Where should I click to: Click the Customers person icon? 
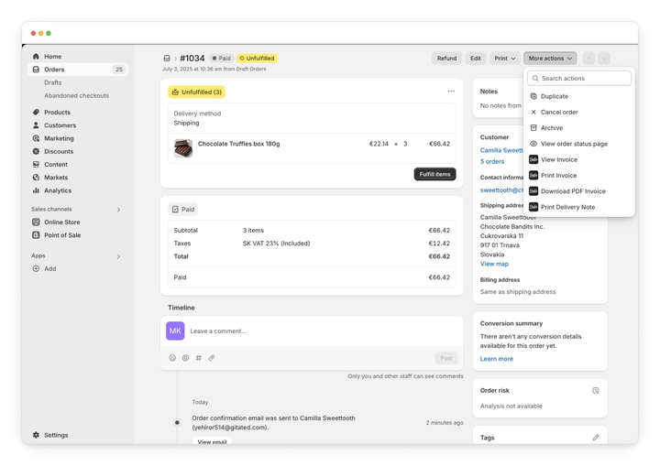(x=36, y=125)
